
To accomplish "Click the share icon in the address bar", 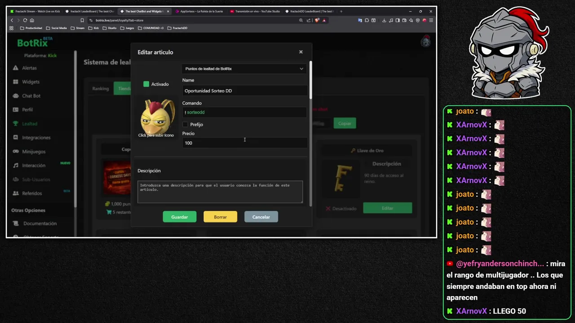I will pyautogui.click(x=309, y=20).
